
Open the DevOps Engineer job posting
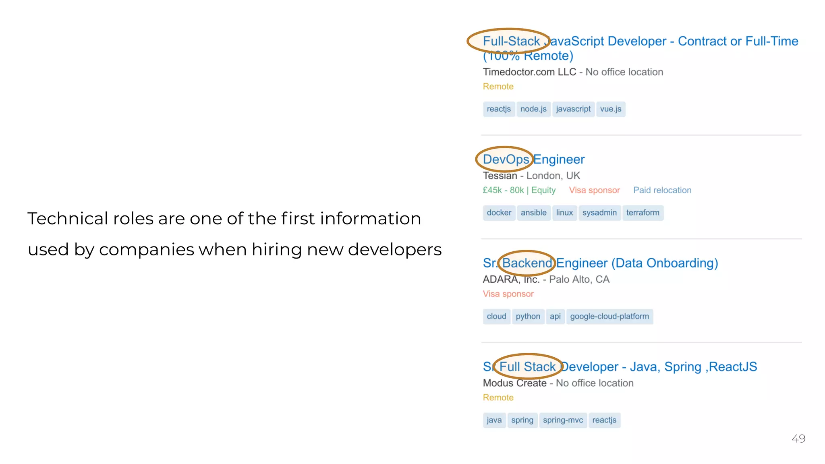[x=534, y=159]
